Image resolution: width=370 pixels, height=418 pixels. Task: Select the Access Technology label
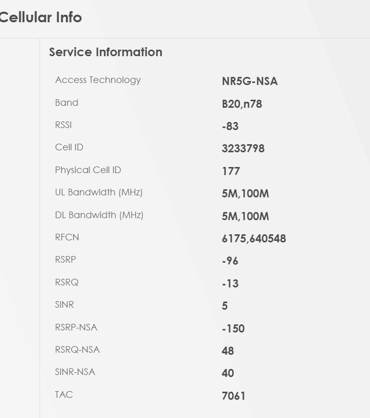(x=98, y=80)
